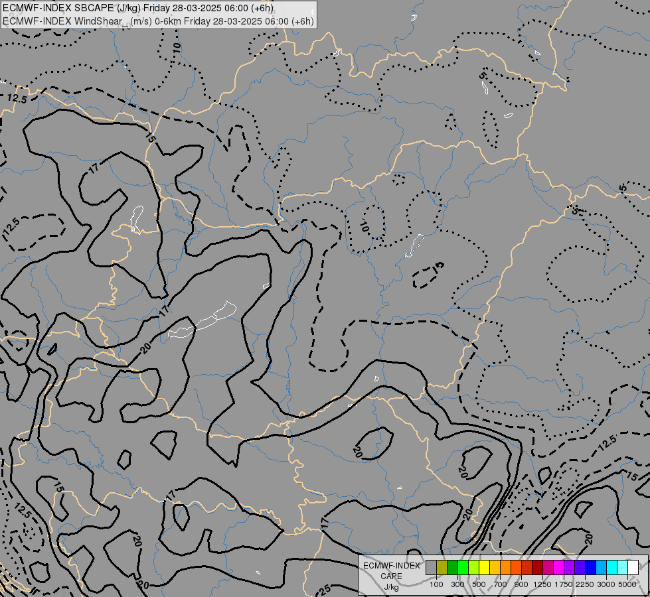The image size is (650, 597).
Task: Click the 2250 legend tick label
Action: (586, 584)
